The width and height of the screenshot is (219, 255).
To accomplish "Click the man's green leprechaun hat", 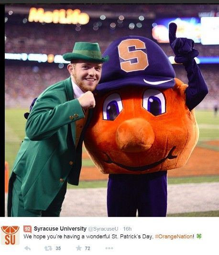I will tap(86, 52).
